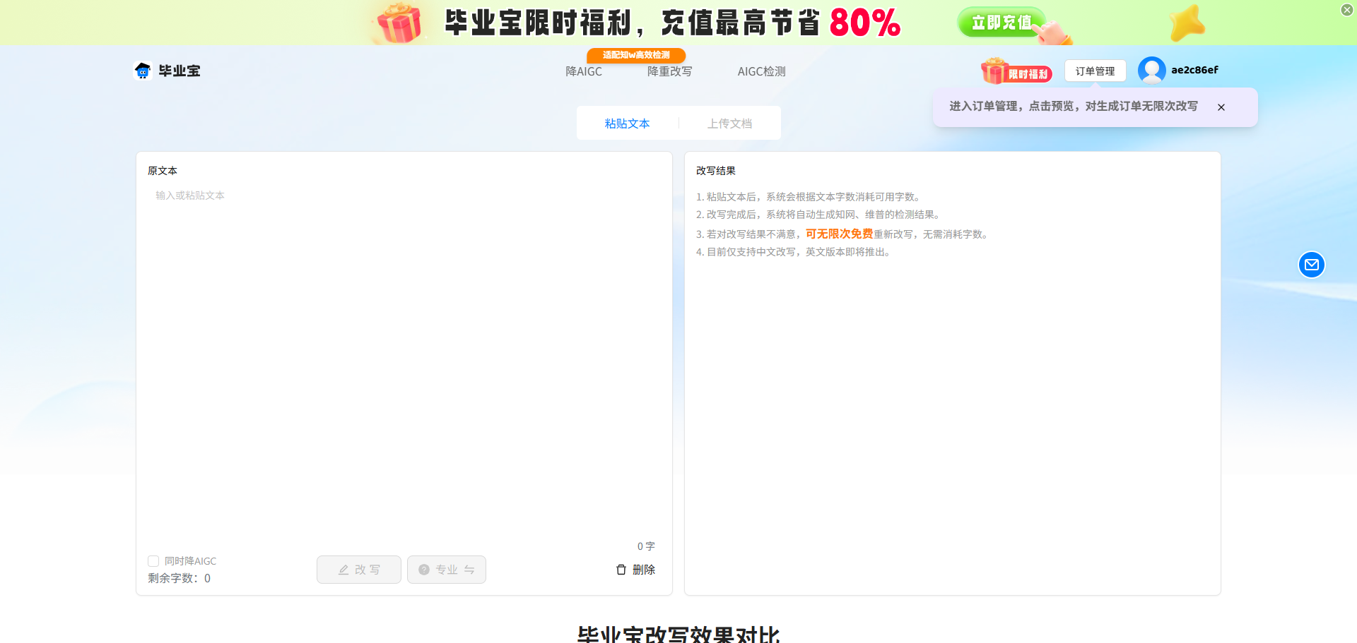The image size is (1357, 643).
Task: Close the 进入订单管理 tooltip
Action: 1221,107
